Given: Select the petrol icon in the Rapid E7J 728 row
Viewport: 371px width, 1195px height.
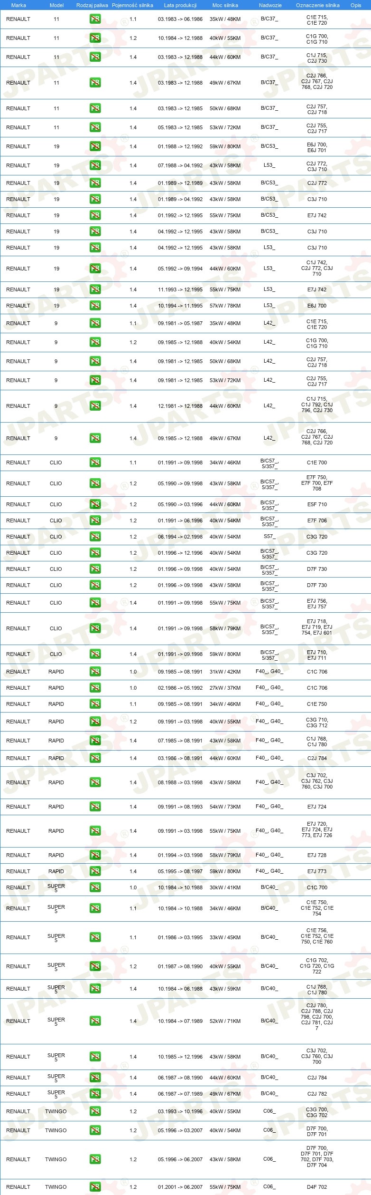Looking at the screenshot, I should (x=95, y=855).
